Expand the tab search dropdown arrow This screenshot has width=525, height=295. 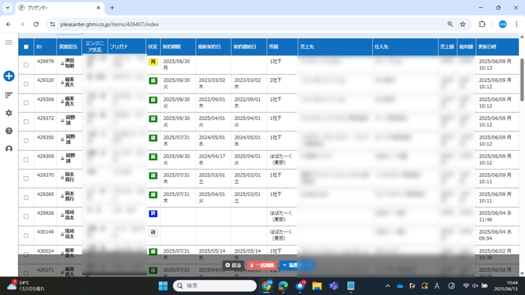coord(8,8)
